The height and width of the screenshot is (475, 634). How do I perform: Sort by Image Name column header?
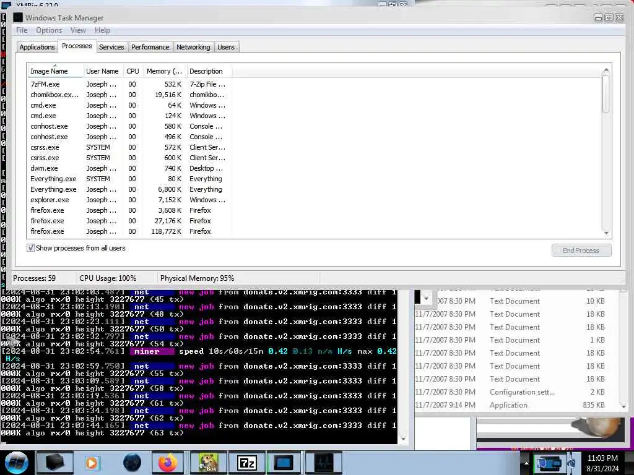click(x=55, y=71)
